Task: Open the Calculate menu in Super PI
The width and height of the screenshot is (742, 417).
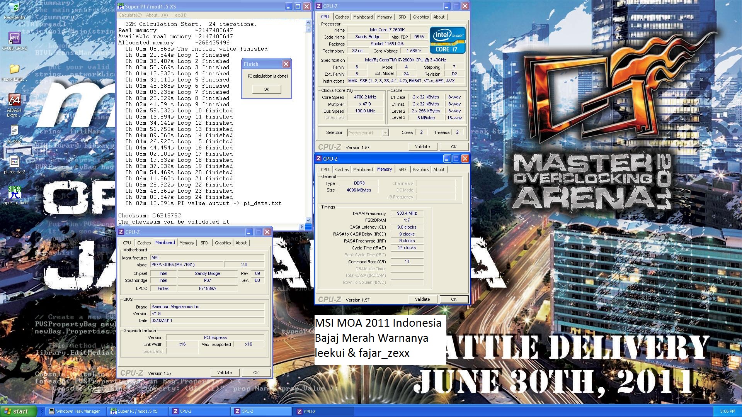Action: point(130,15)
